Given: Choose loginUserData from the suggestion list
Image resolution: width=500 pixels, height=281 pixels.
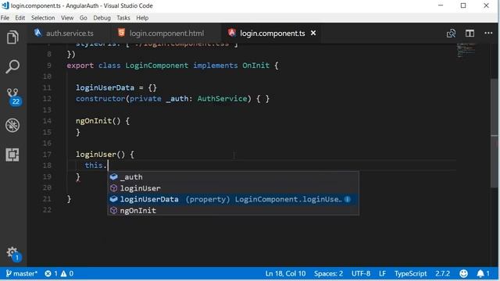Looking at the screenshot, I should click(234, 199).
